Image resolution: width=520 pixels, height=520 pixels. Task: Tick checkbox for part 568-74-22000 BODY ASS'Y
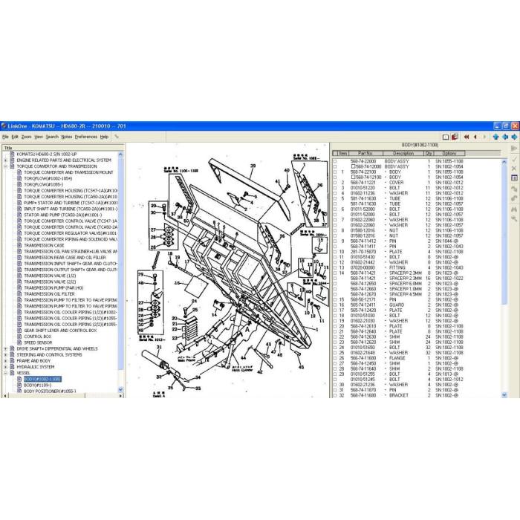[x=334, y=161]
